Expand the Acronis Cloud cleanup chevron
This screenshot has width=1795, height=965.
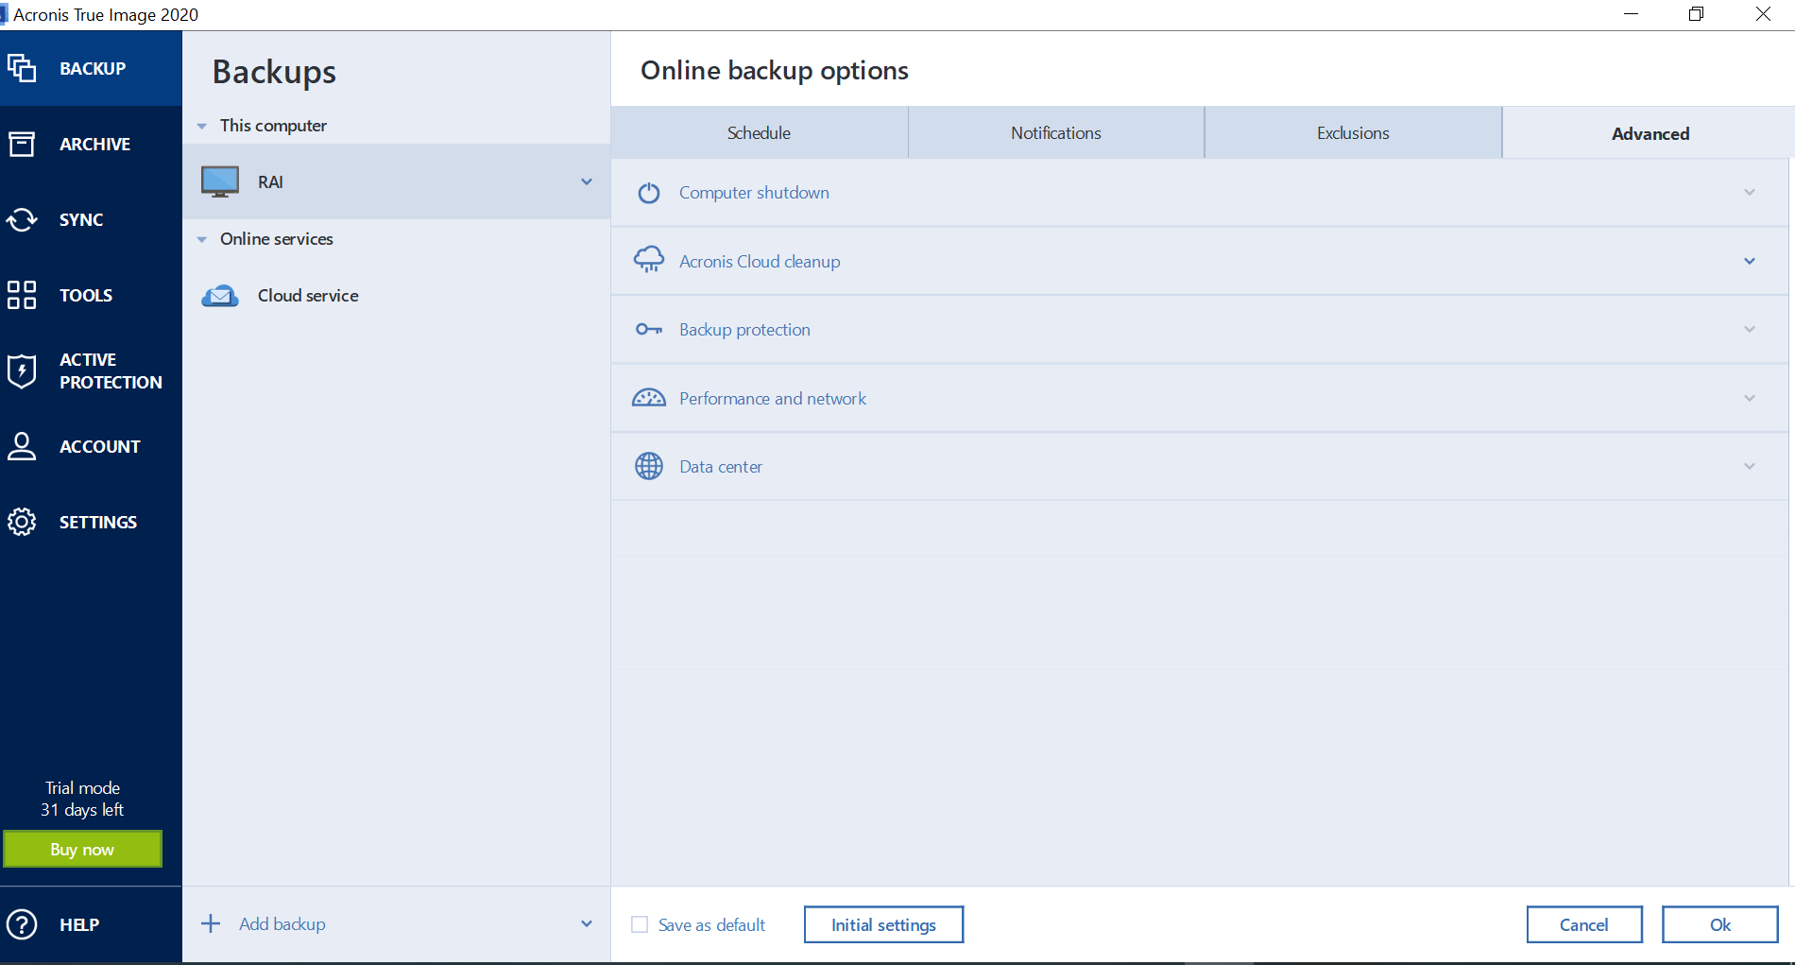click(1750, 261)
